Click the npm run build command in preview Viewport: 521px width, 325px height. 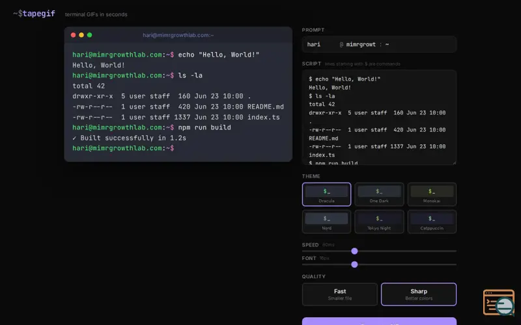[204, 127]
